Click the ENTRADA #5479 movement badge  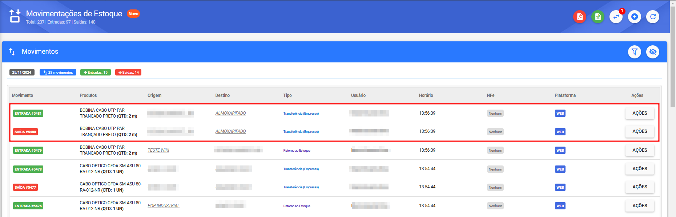coord(28,150)
